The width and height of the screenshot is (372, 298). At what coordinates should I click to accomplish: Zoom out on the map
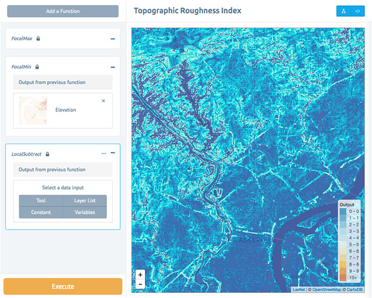click(x=140, y=283)
